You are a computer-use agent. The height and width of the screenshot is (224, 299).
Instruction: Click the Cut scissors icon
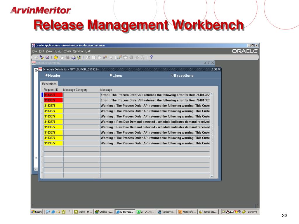[x=88, y=57]
